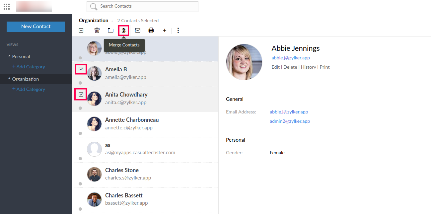
Task: Open the three-dot more options menu
Action: (178, 31)
